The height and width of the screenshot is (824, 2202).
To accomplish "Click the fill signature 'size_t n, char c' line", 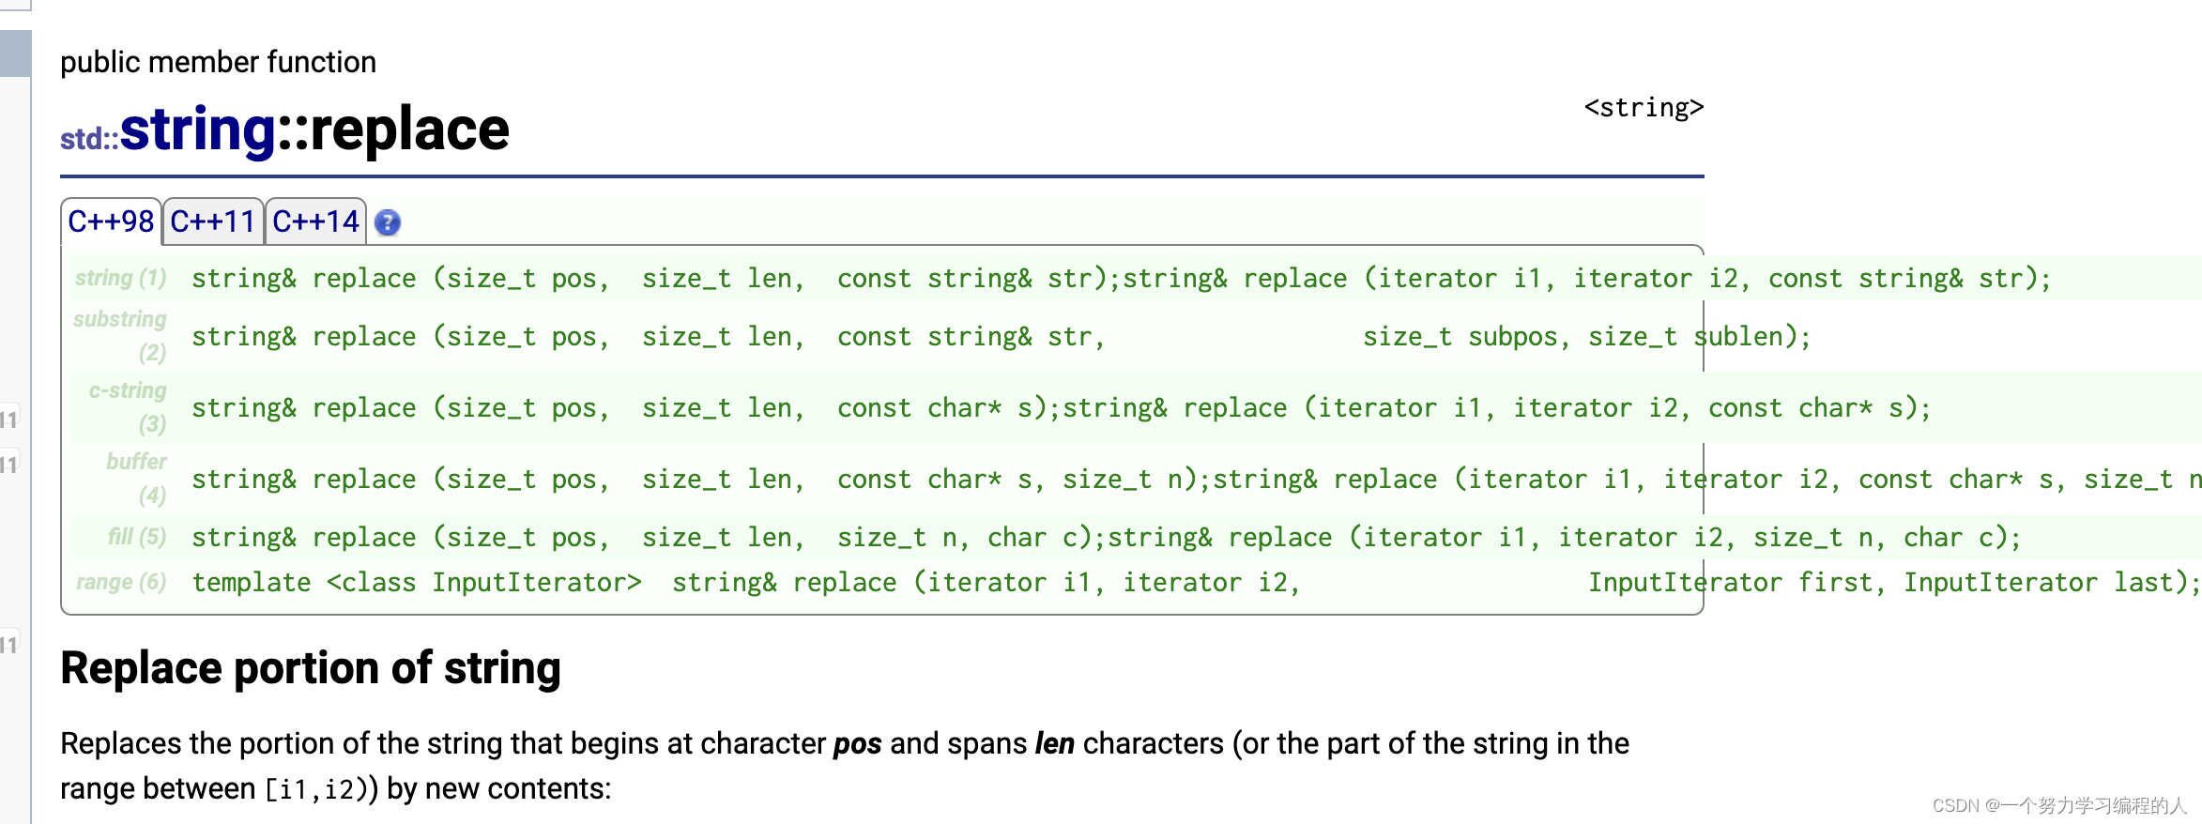I will [1106, 538].
